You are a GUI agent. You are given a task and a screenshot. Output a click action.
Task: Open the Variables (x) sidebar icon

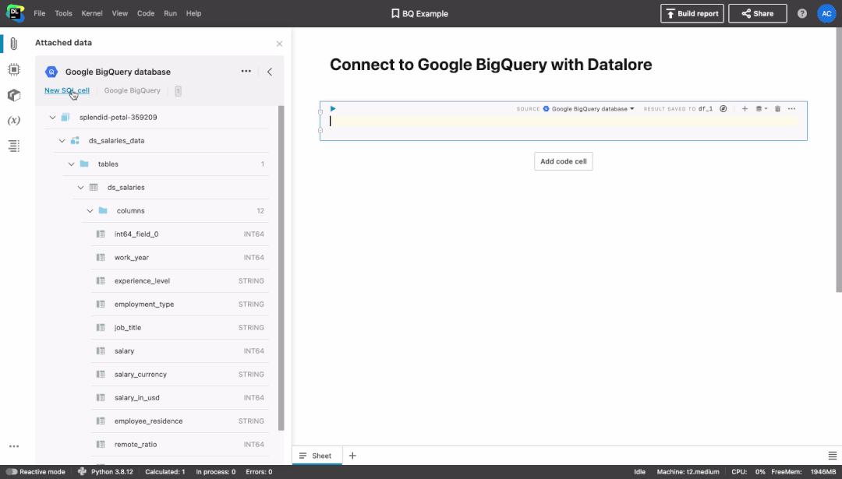click(x=14, y=120)
